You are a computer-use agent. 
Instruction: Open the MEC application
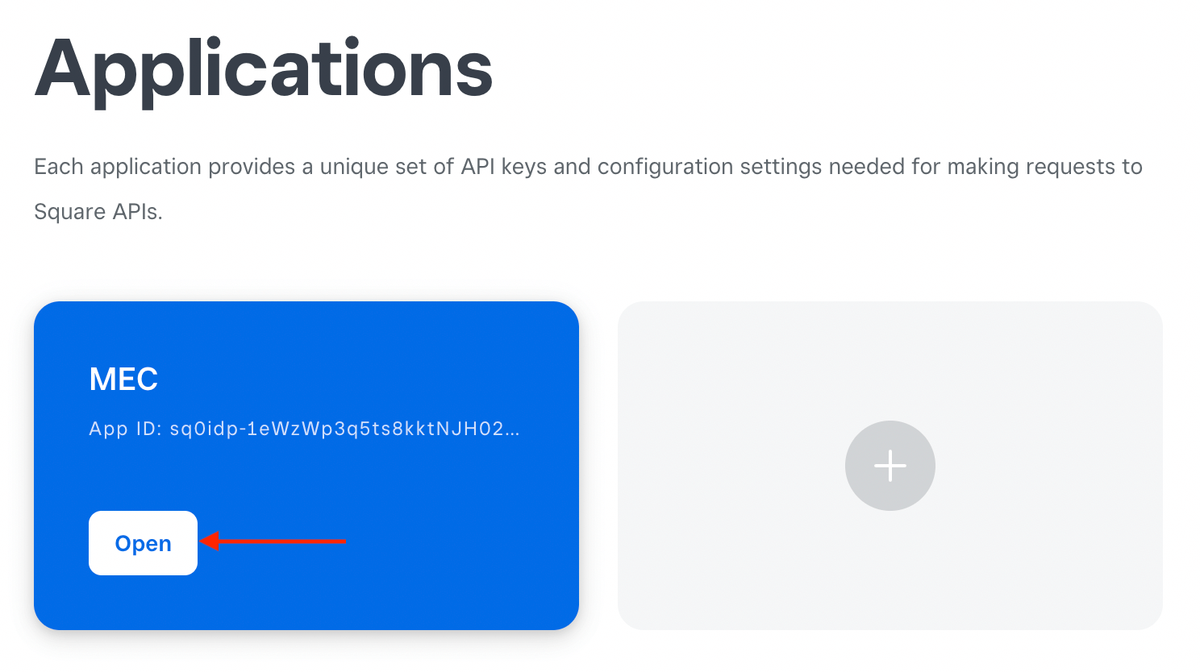[143, 543]
